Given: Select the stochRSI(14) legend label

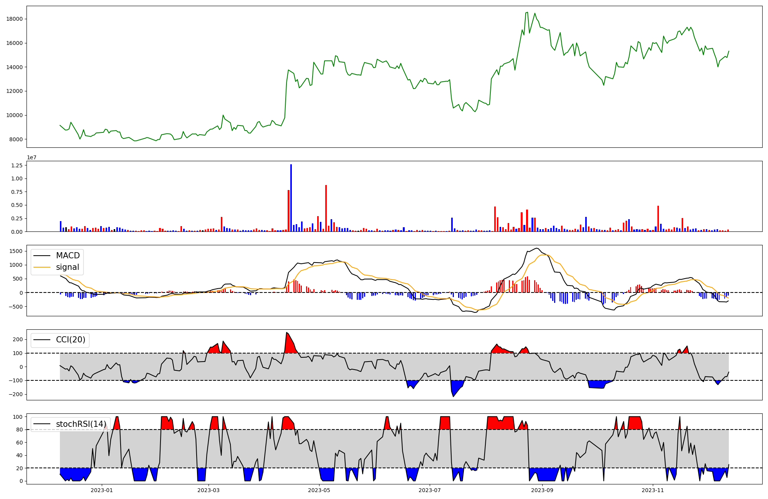Looking at the screenshot, I should (x=81, y=424).
